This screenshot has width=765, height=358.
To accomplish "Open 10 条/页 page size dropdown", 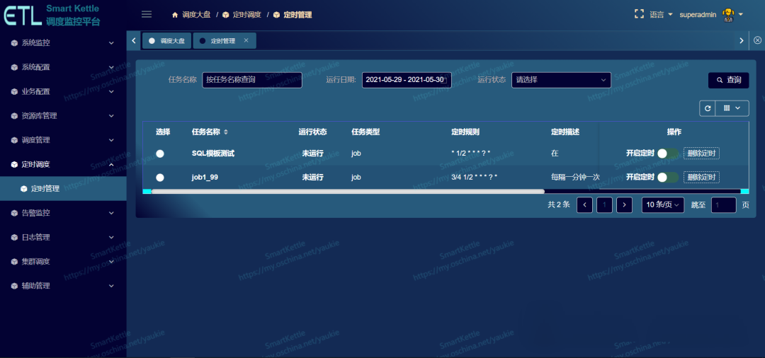I will click(x=662, y=205).
